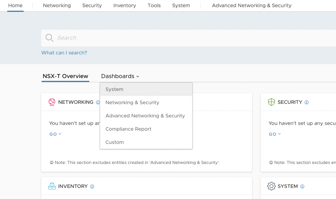Open the Tools top tab
336x199 pixels.
tap(154, 6)
